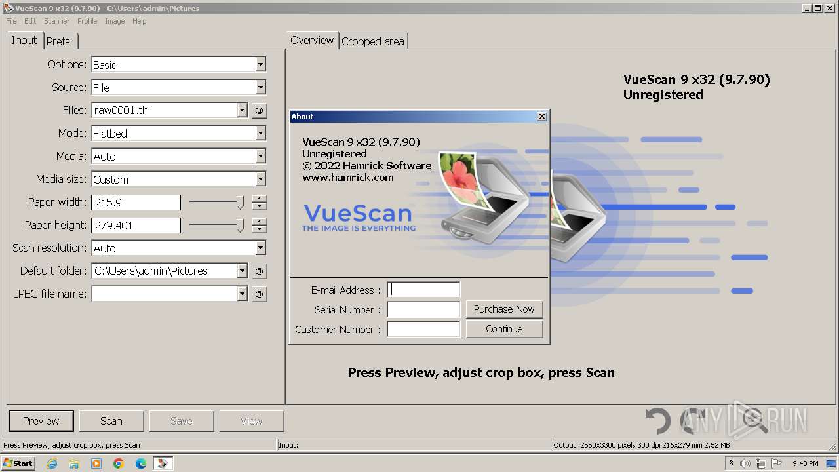This screenshot has width=839, height=472.
Task: Click the Preview button
Action: click(x=41, y=421)
